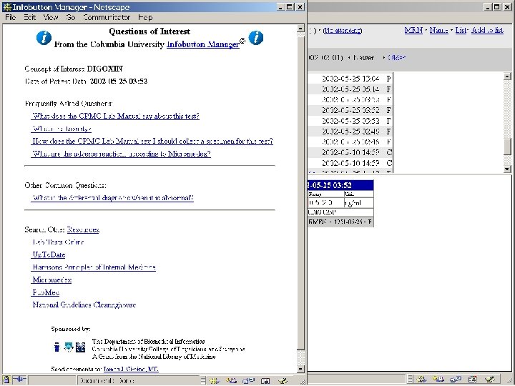
Task: Click Infobutton page scrollbar down arrow
Action: [x=300, y=369]
